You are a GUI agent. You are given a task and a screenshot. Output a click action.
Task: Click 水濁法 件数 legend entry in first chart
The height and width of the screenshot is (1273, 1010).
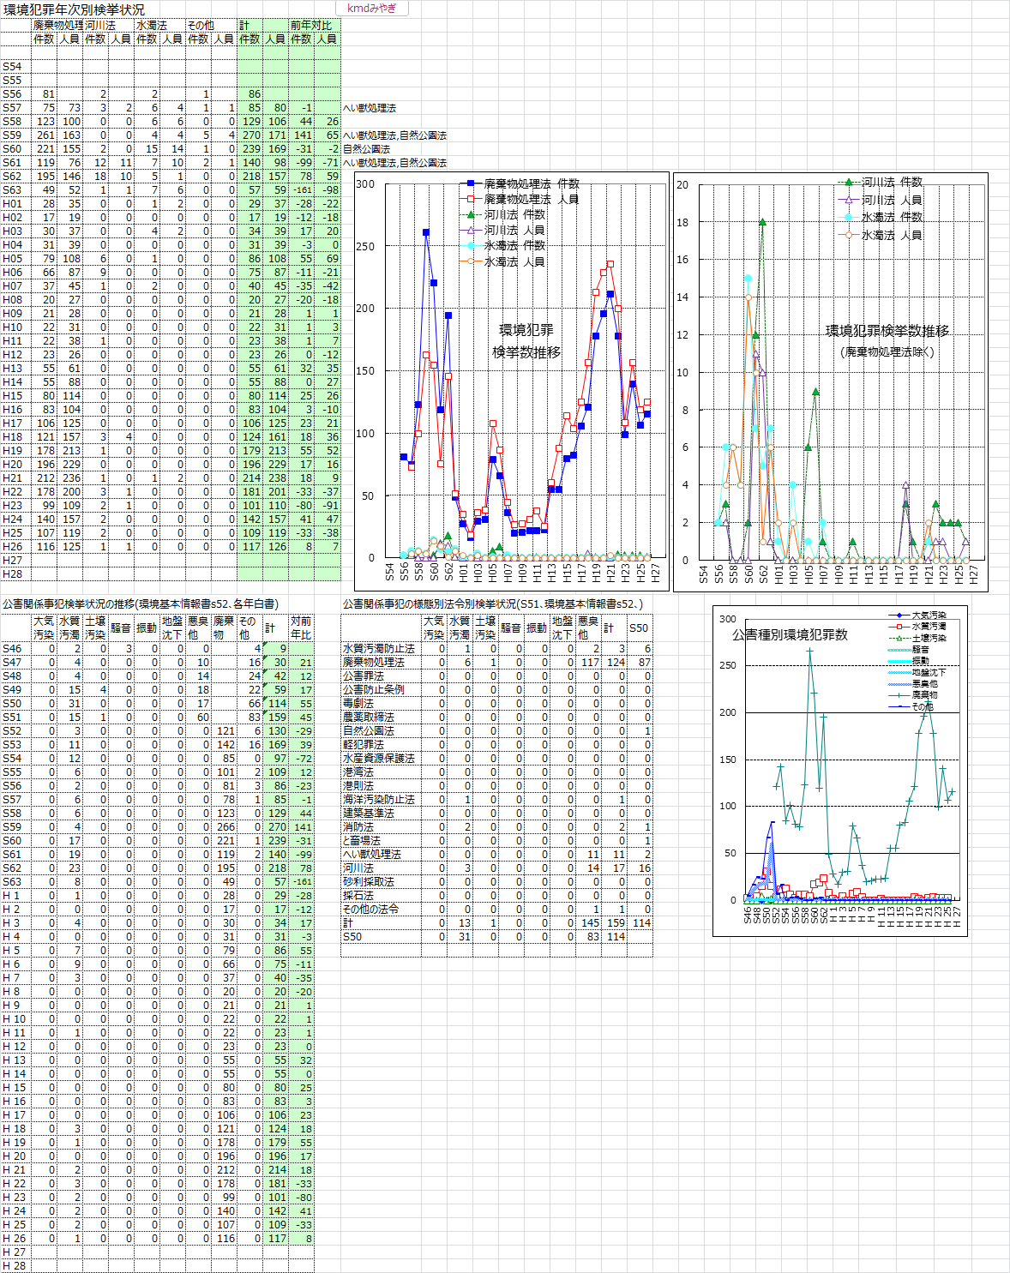coord(514,246)
